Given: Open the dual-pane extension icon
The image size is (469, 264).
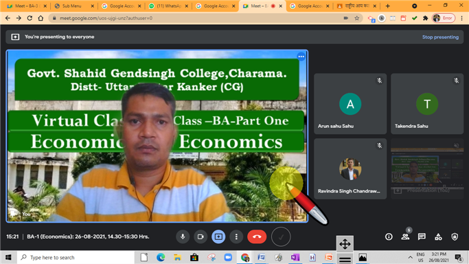Looking at the screenshot, I should click(393, 19).
